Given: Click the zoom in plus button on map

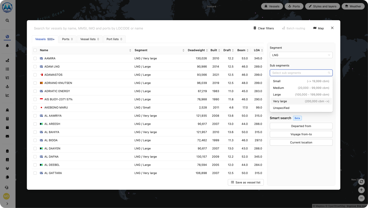Looking at the screenshot, I should [x=361, y=190].
